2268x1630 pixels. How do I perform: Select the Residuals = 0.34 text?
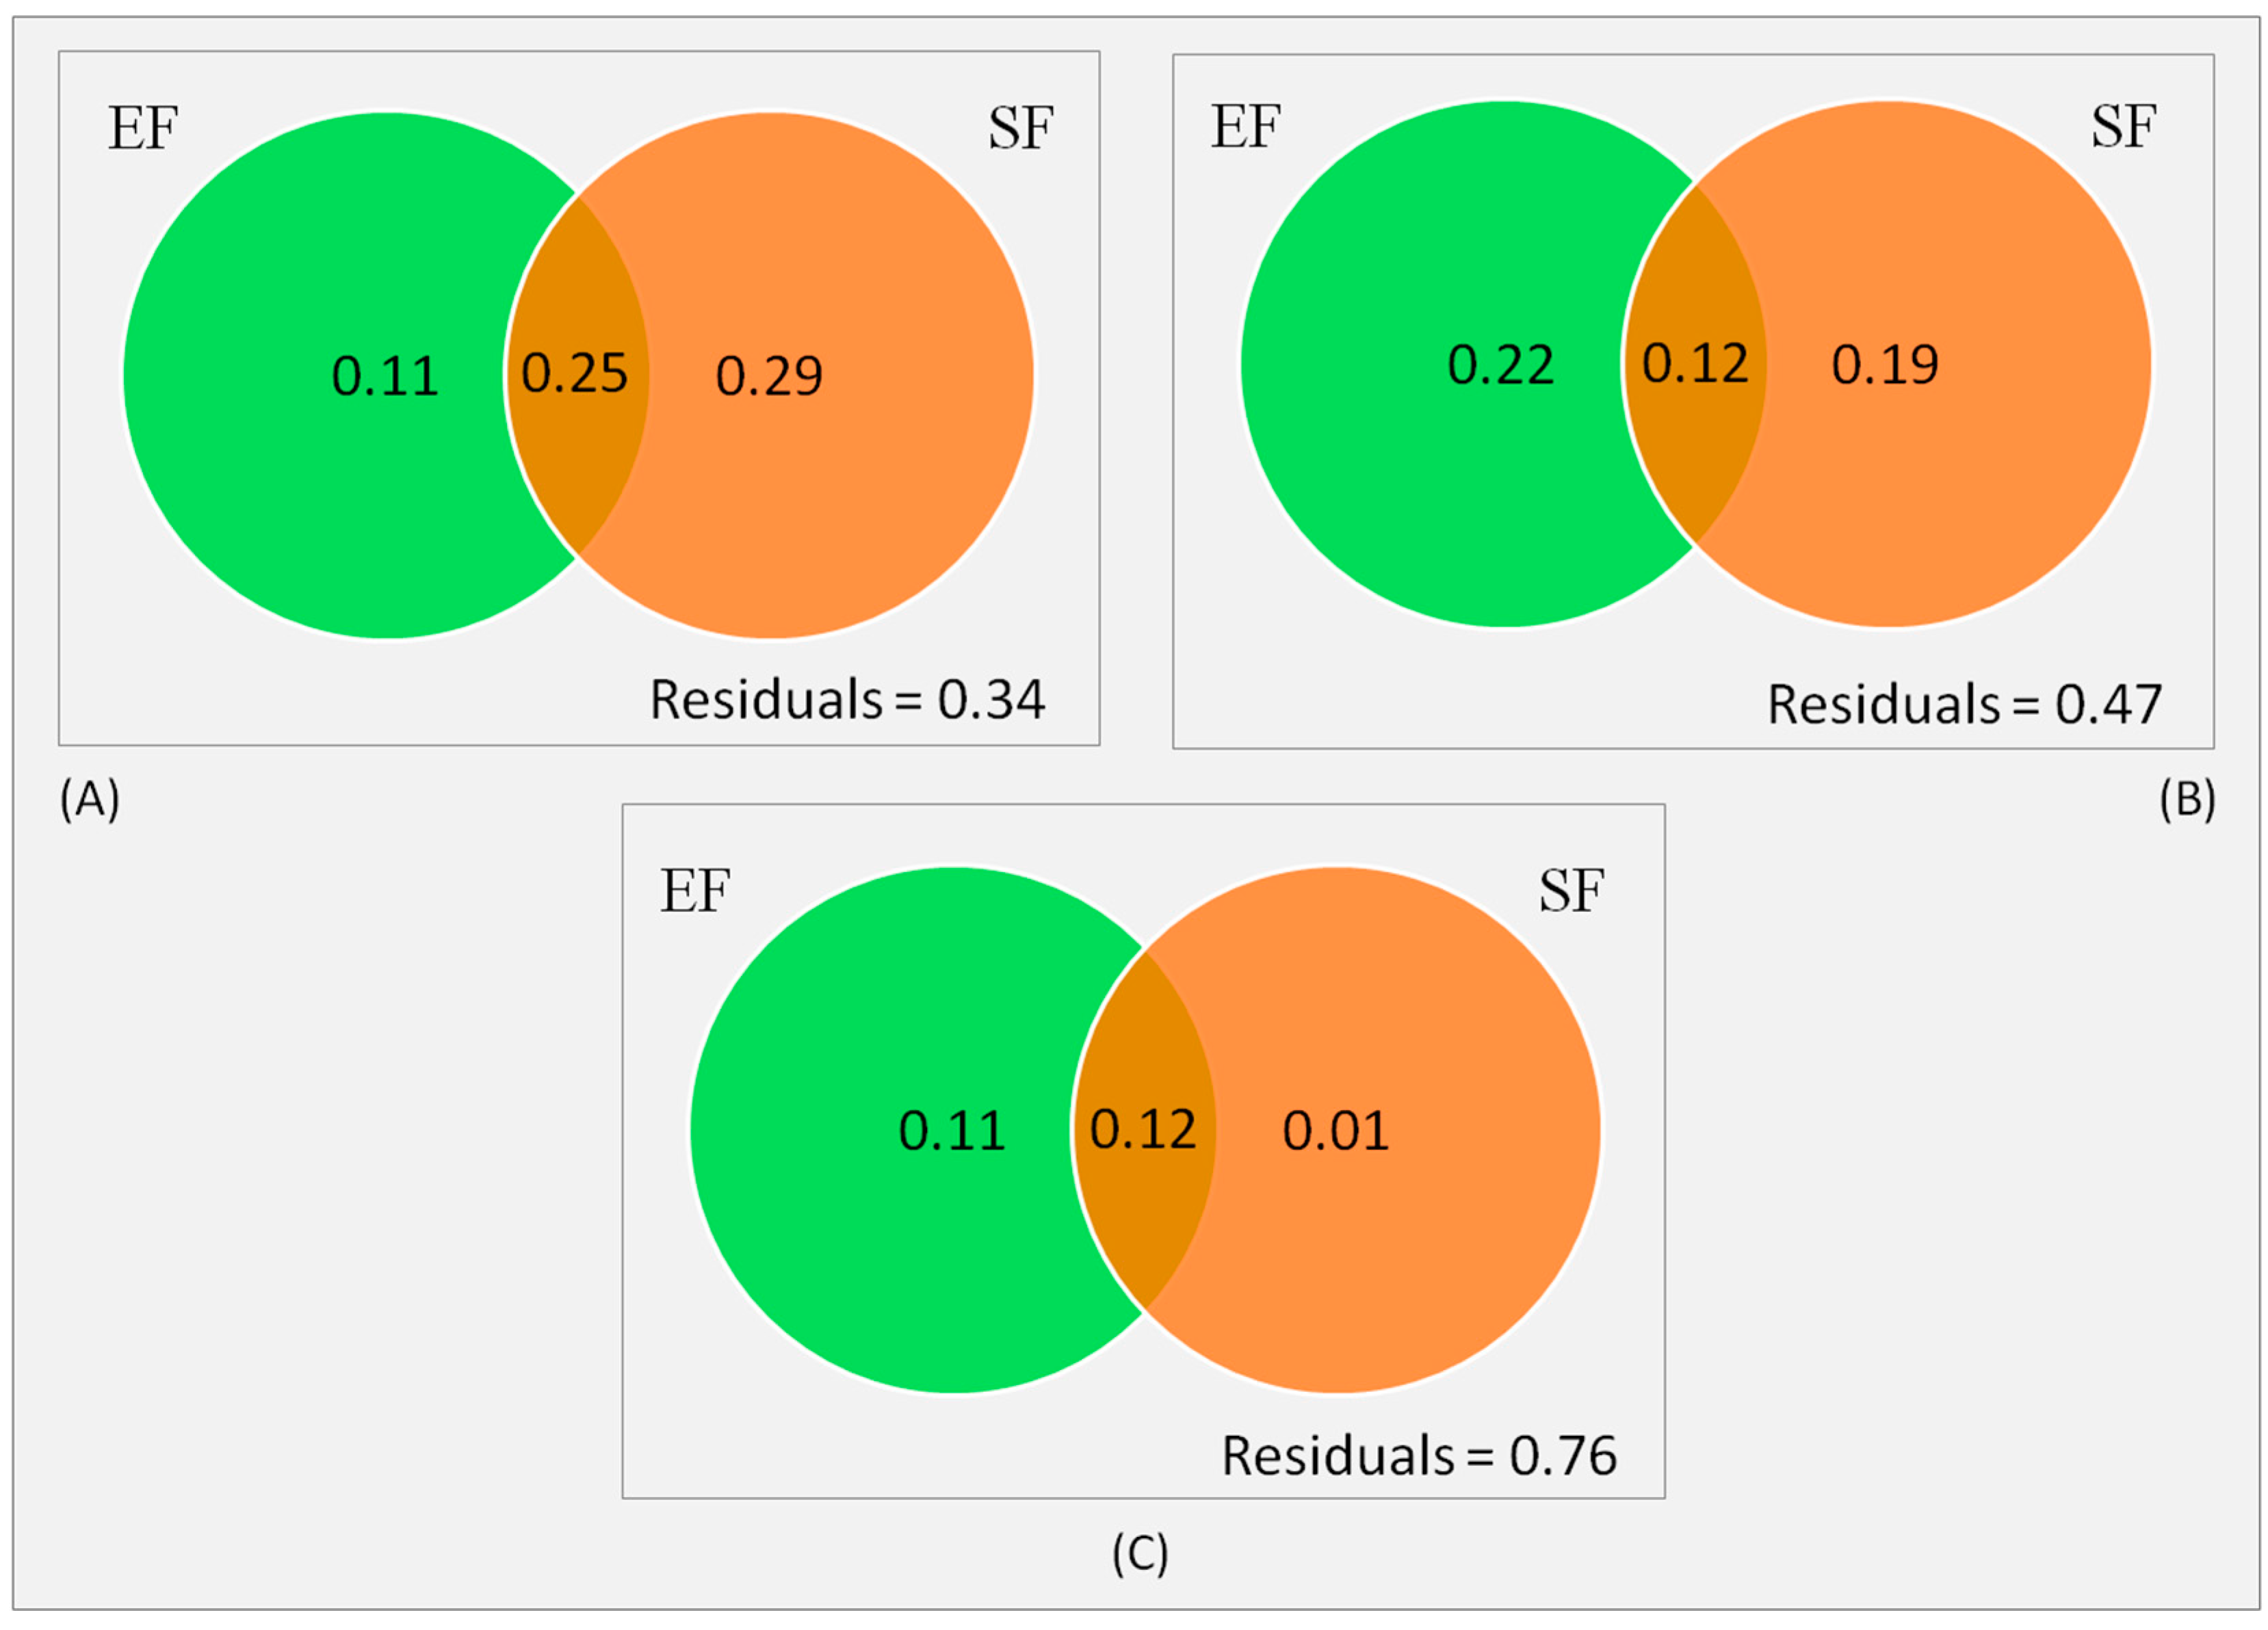click(847, 699)
